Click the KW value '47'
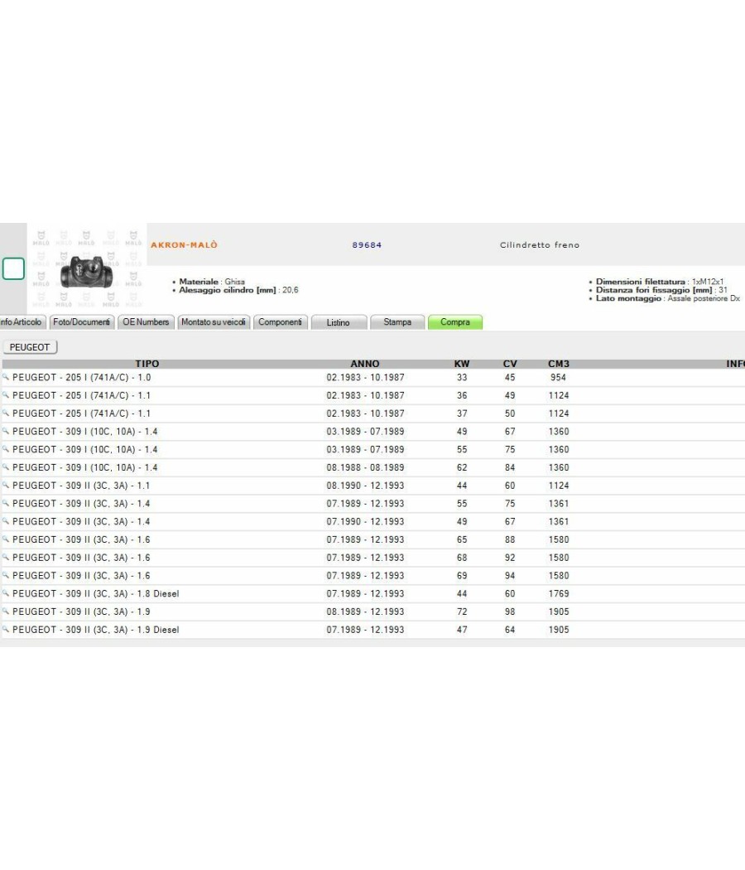The height and width of the screenshot is (870, 745). pyautogui.click(x=462, y=630)
